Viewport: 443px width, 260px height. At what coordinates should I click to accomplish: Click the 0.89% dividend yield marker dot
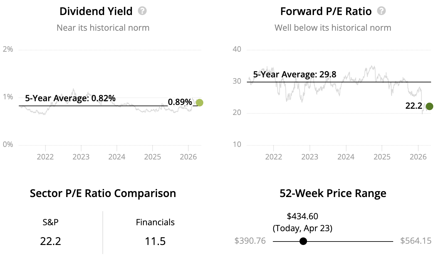[199, 102]
